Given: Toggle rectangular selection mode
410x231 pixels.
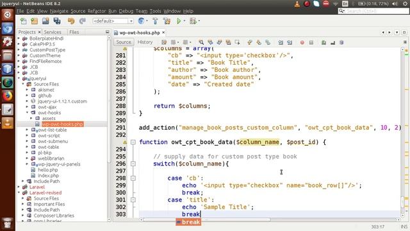Looking at the screenshot, I should coord(238,42).
